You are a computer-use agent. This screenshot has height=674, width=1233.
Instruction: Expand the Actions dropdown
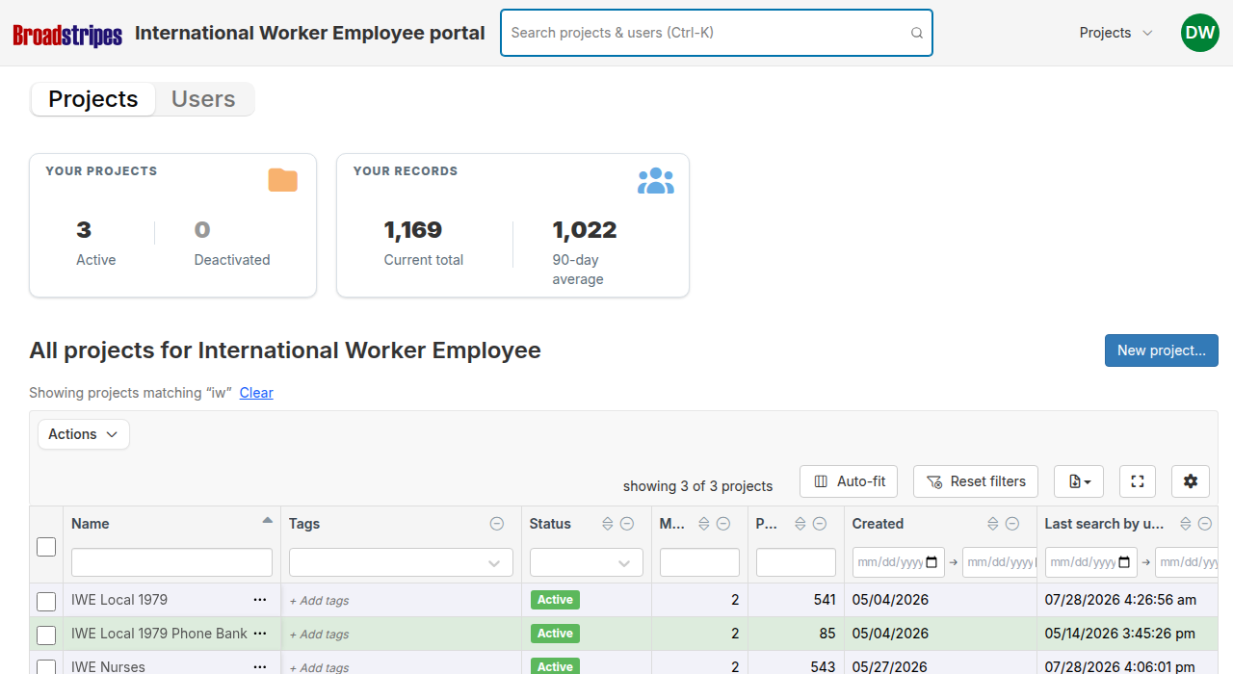(84, 434)
